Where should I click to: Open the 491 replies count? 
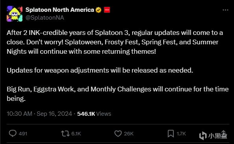click(x=23, y=133)
